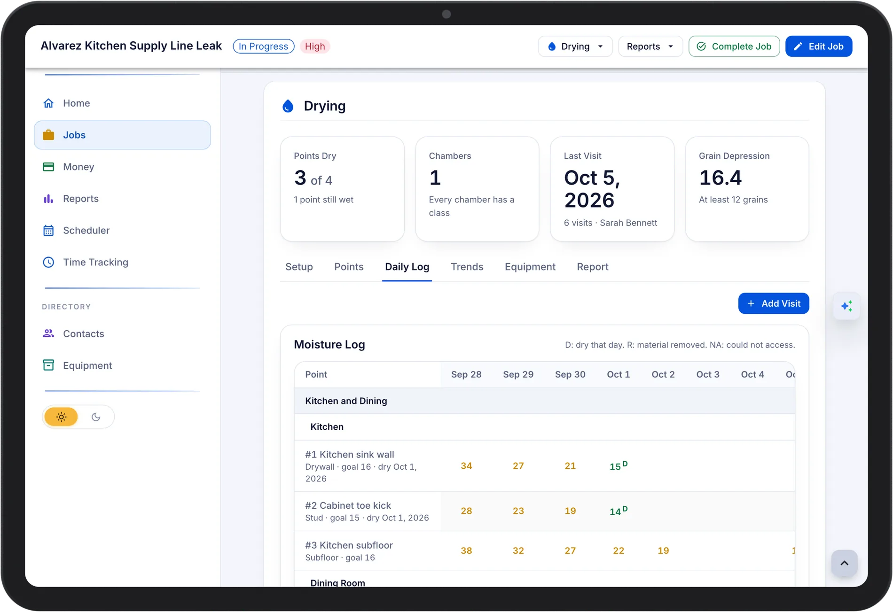Viewport: 893px width, 612px height.
Task: Click the pencil icon on Edit Job
Action: [x=798, y=46]
